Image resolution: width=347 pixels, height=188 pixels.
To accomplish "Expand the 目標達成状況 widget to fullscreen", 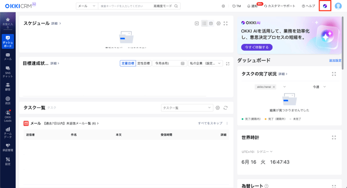I will (228, 64).
